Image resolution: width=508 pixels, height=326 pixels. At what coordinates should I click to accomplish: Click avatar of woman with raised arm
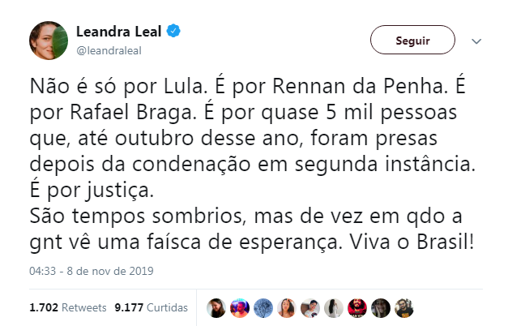click(286, 308)
